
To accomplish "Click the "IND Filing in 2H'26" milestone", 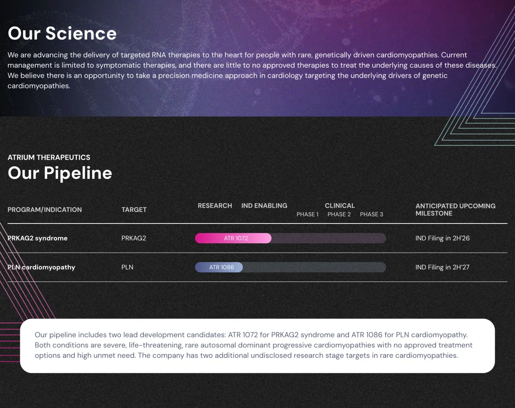I will click(x=442, y=238).
